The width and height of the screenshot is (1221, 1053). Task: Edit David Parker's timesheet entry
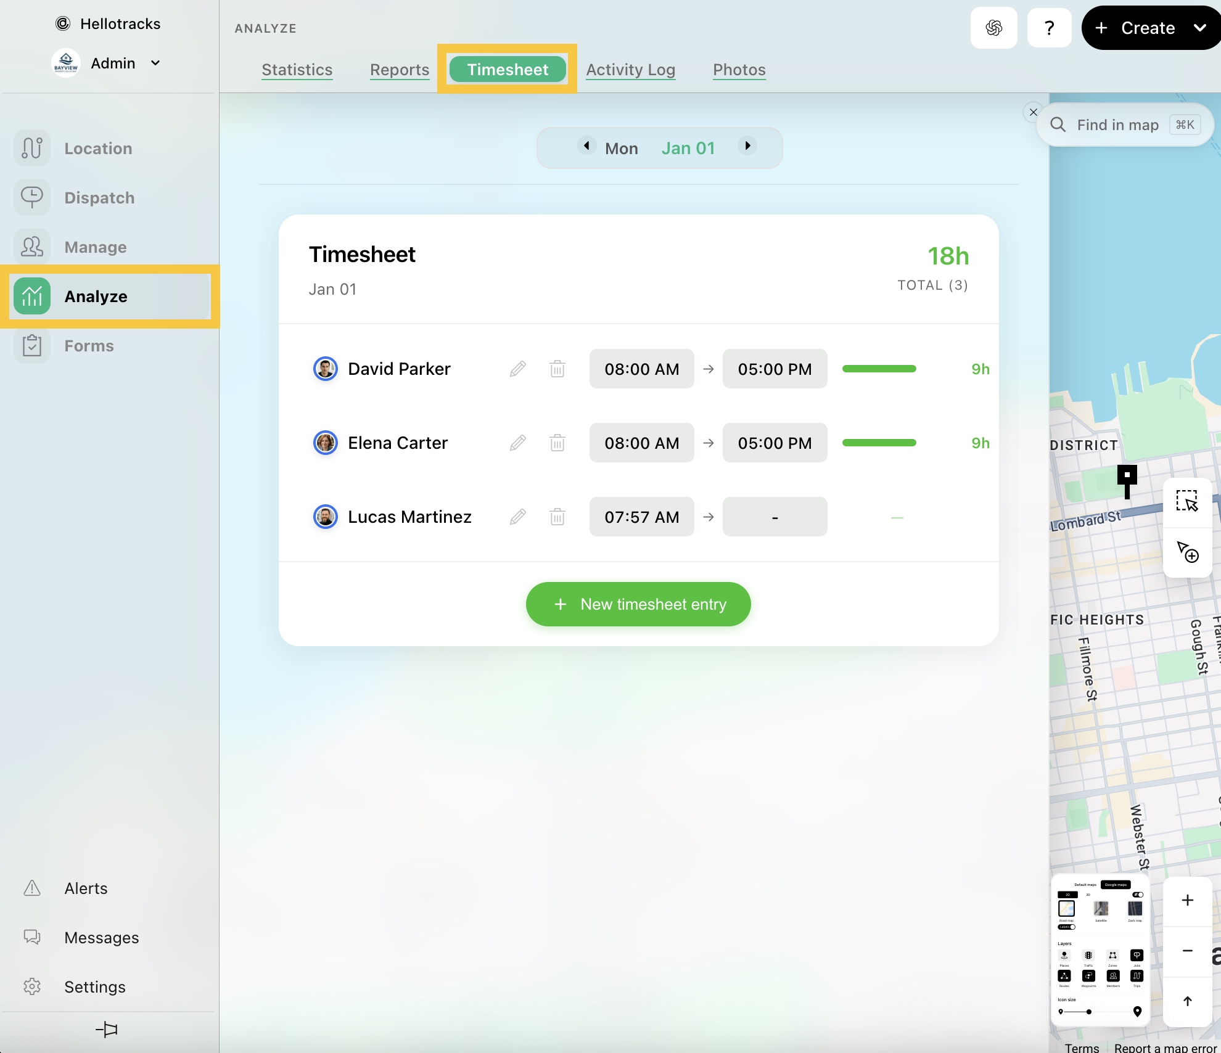(x=518, y=369)
